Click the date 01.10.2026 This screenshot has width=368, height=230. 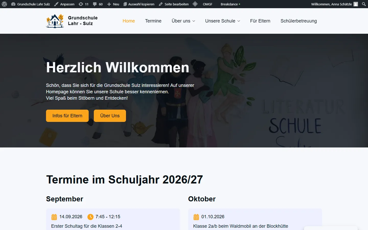213,217
